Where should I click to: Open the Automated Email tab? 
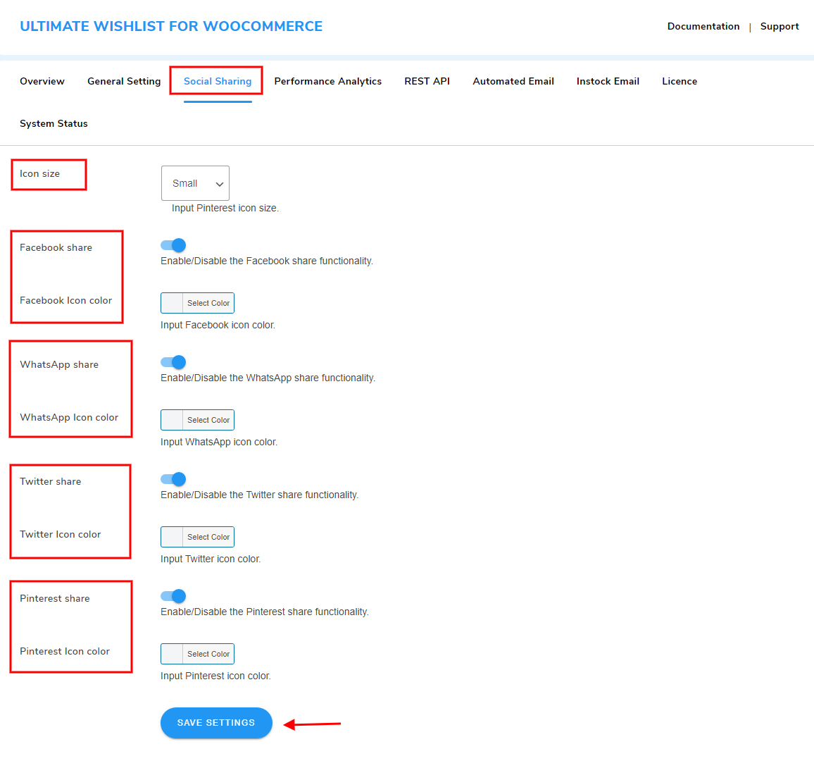(513, 81)
